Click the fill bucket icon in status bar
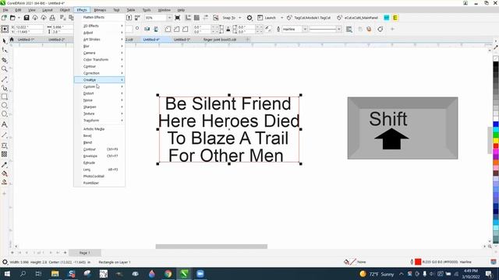Image resolution: width=499 pixels, height=280 pixels. (x=346, y=262)
